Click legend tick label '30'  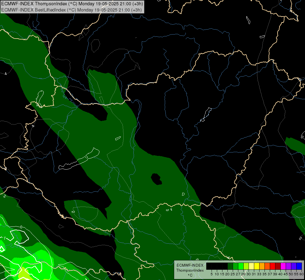click(249, 274)
